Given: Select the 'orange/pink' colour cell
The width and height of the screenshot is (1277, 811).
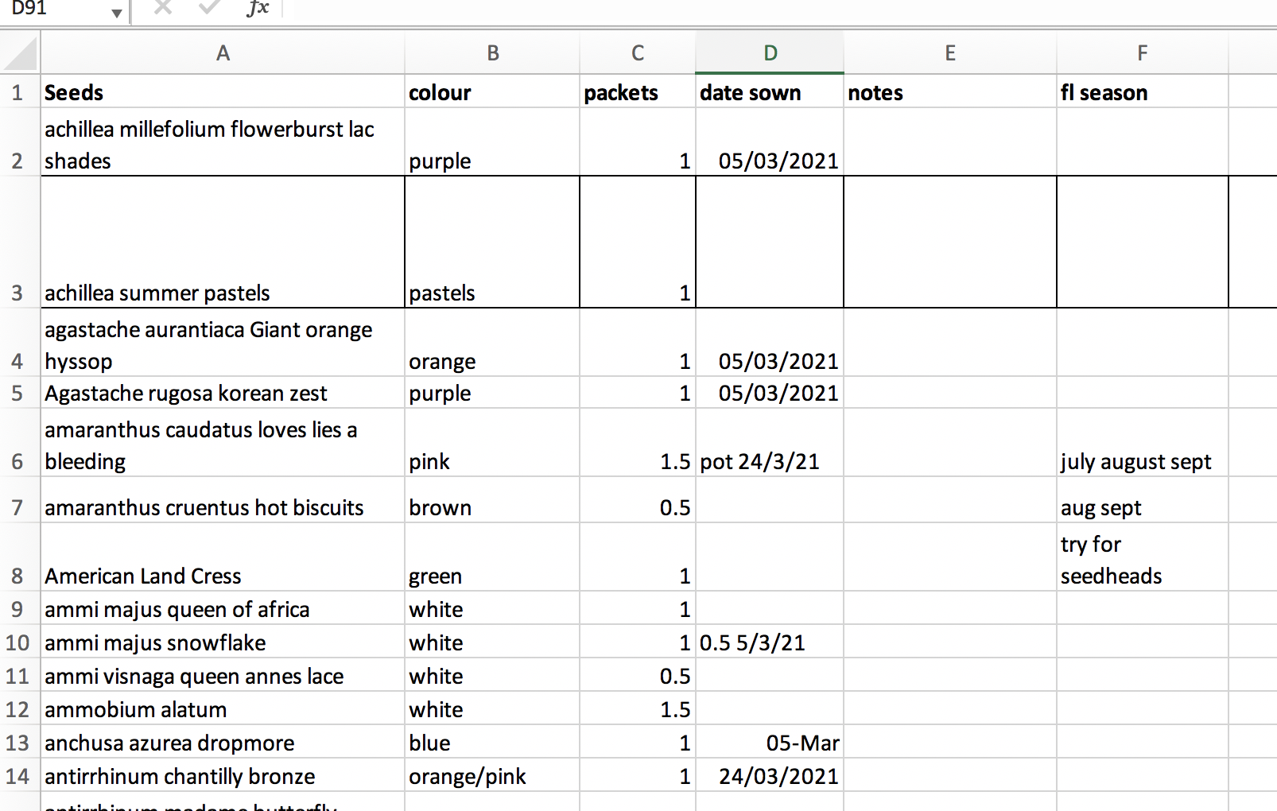Looking at the screenshot, I should tap(492, 776).
